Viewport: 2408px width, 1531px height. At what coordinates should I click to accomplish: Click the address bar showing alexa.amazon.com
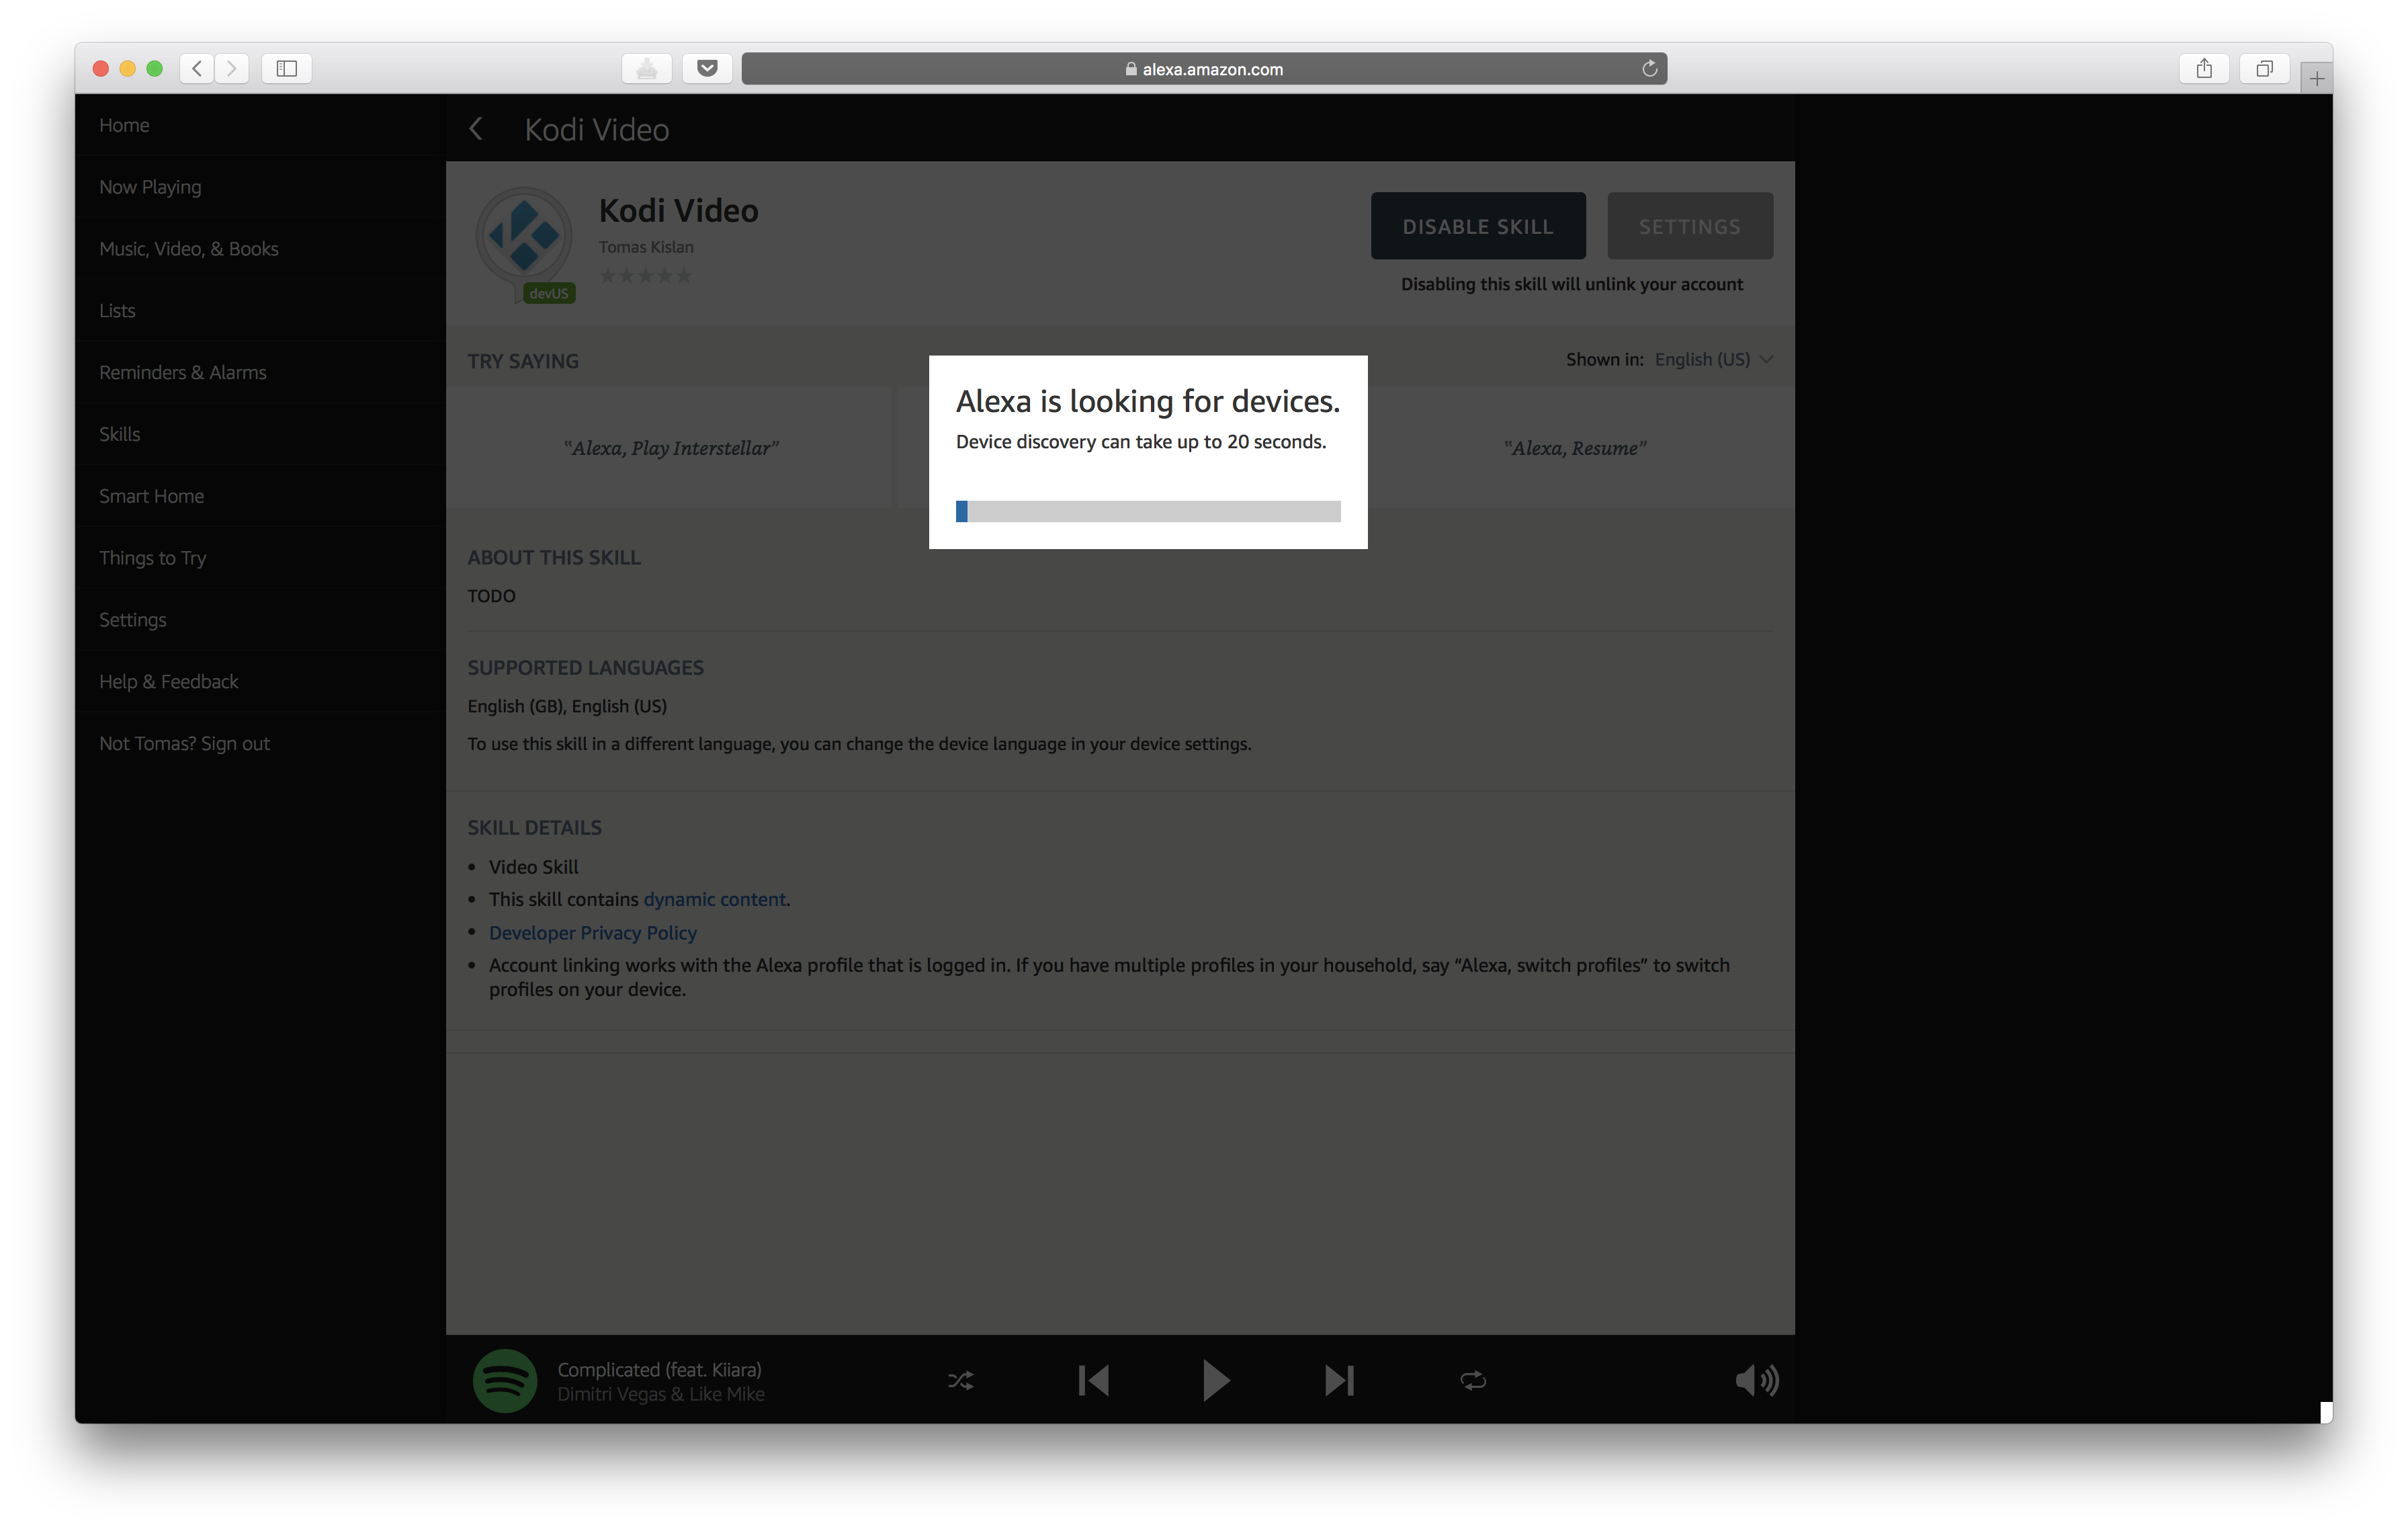[x=1204, y=68]
